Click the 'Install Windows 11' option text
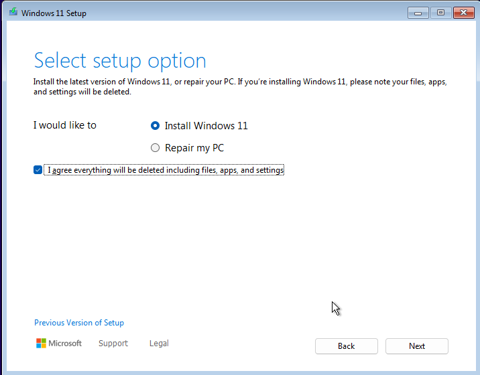480x375 pixels. (x=206, y=126)
